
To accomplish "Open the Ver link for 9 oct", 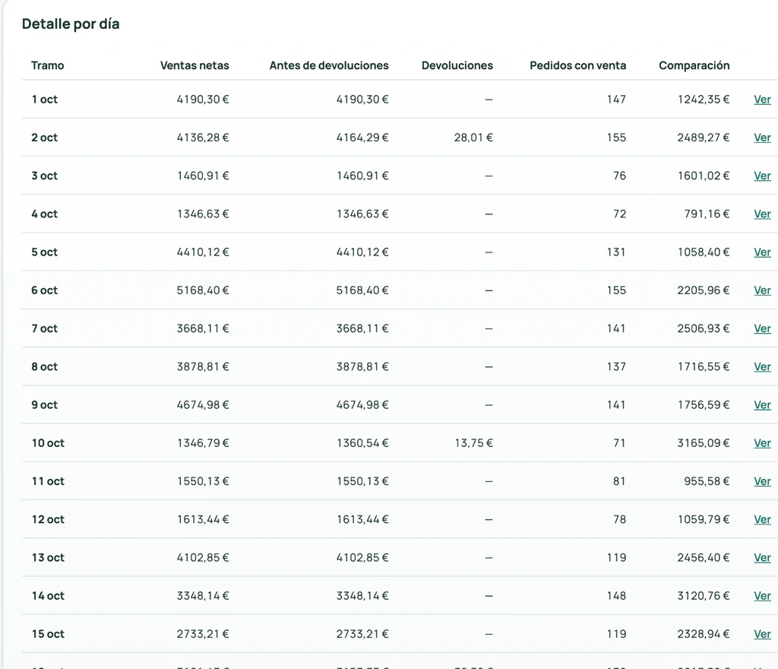I will [762, 405].
